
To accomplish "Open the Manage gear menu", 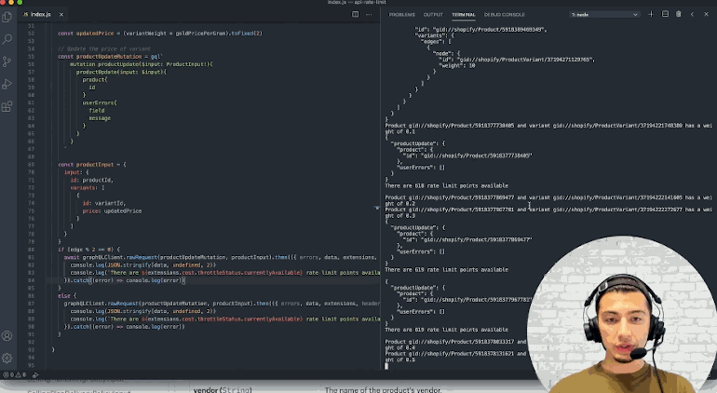I will click(7, 358).
